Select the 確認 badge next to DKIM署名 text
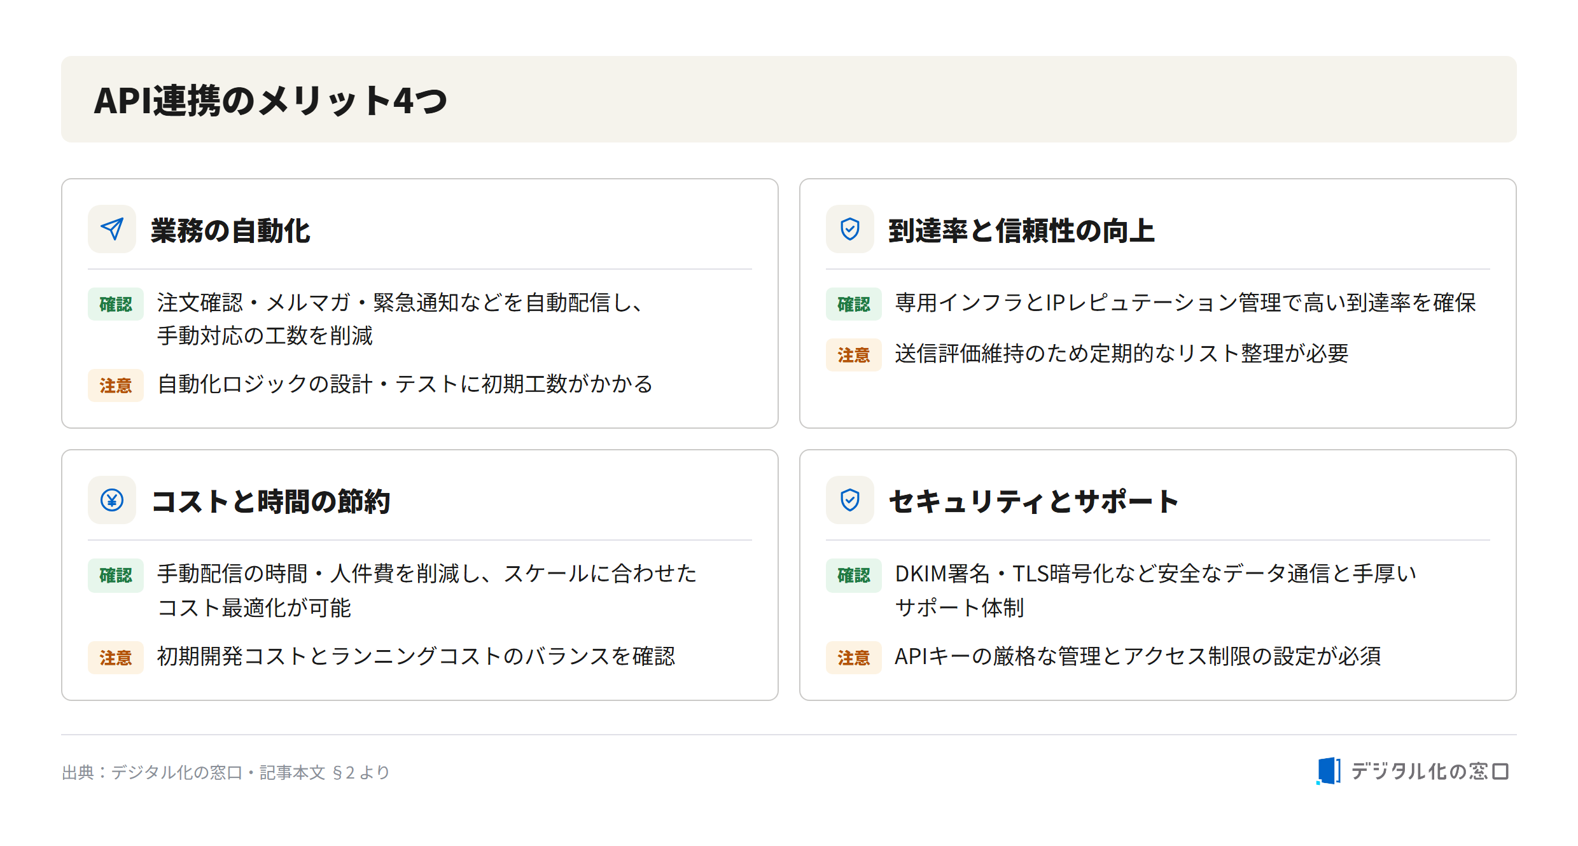This screenshot has width=1578, height=846. (854, 575)
